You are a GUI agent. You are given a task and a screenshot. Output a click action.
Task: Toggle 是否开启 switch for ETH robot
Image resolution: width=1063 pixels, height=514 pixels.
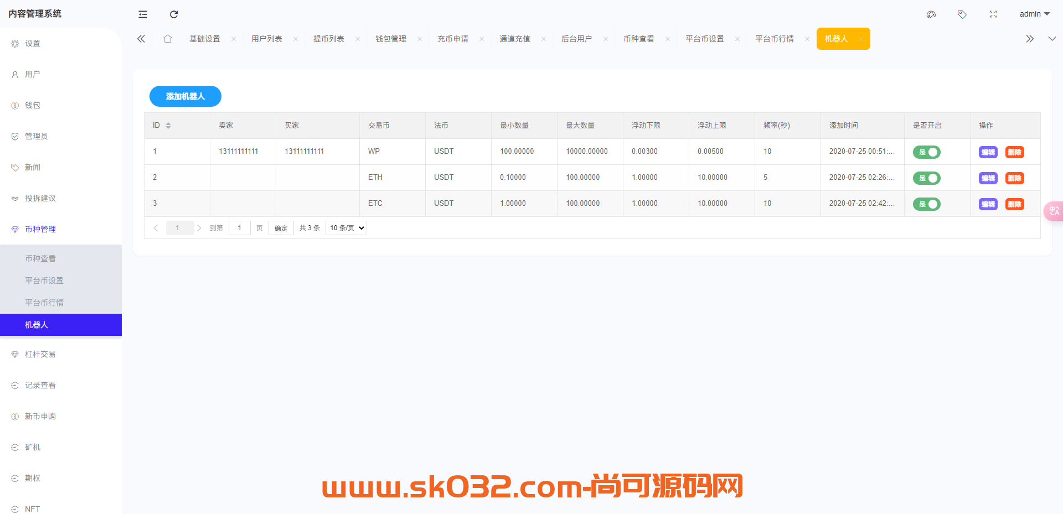(927, 178)
